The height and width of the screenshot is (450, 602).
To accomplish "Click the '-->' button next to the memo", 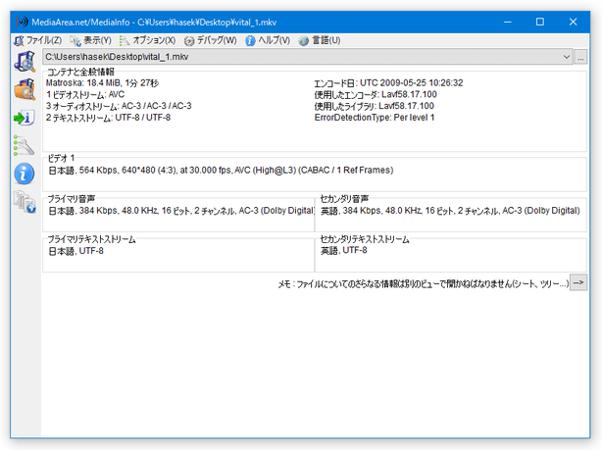I will pyautogui.click(x=578, y=283).
